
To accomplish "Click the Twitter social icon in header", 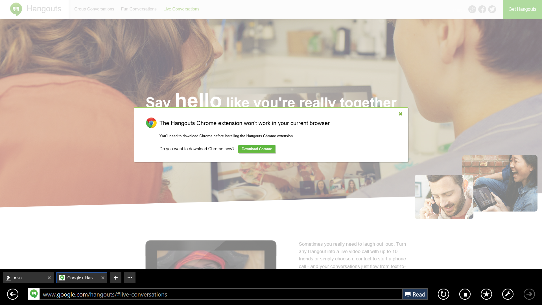I will click(x=492, y=9).
